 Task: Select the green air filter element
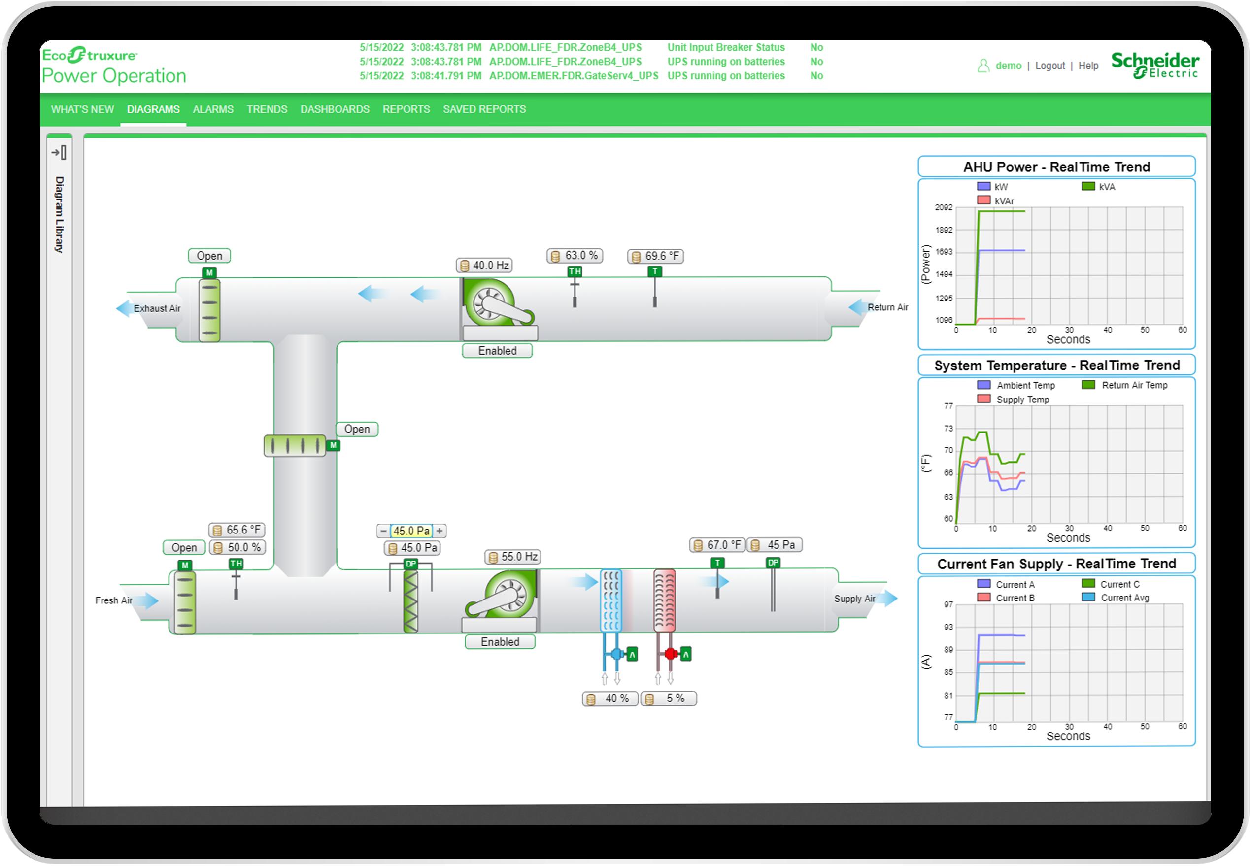click(x=411, y=601)
